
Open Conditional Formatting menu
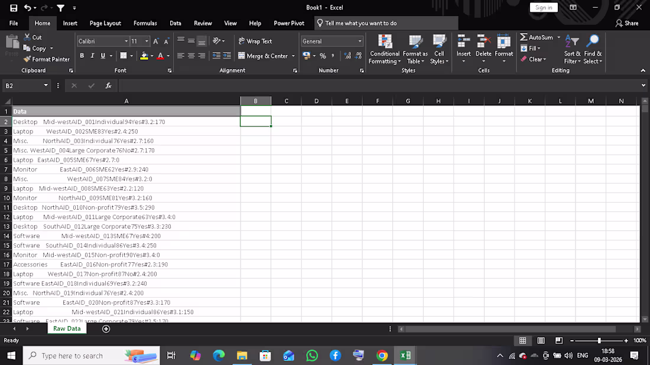[385, 49]
